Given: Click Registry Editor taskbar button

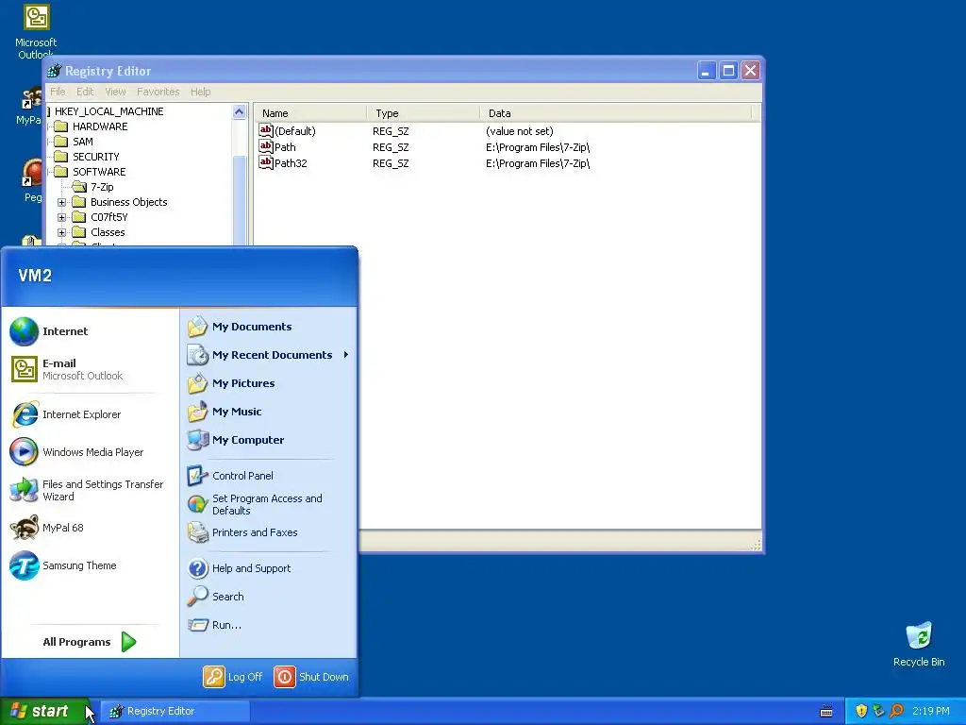Looking at the screenshot, I should coord(175,712).
